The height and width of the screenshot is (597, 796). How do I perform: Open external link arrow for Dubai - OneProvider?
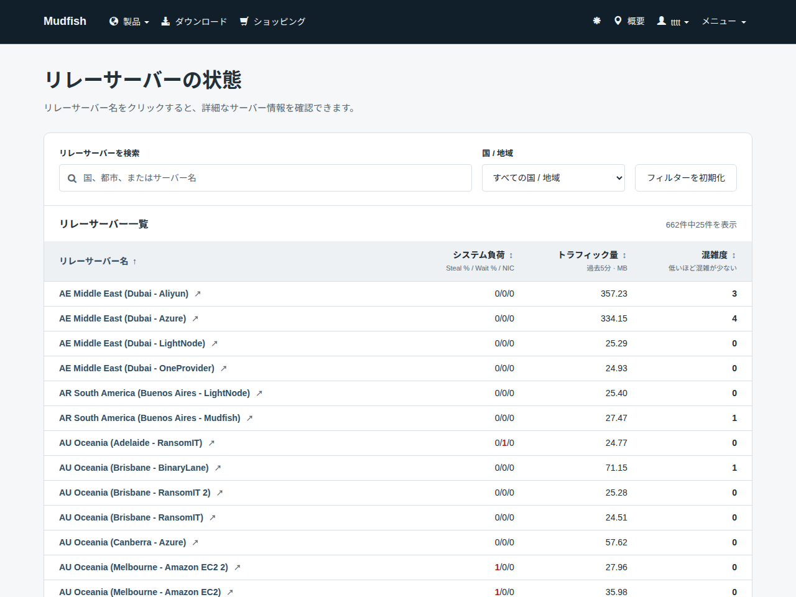224,368
